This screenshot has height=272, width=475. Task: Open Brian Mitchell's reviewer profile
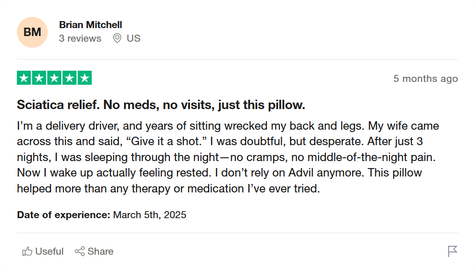click(x=90, y=25)
